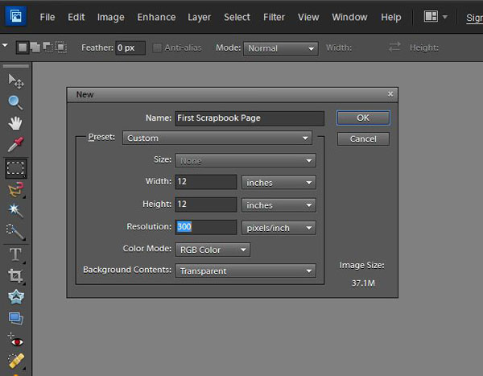This screenshot has width=483, height=376.
Task: Open the Preset dropdown set to Custom
Action: pos(217,138)
